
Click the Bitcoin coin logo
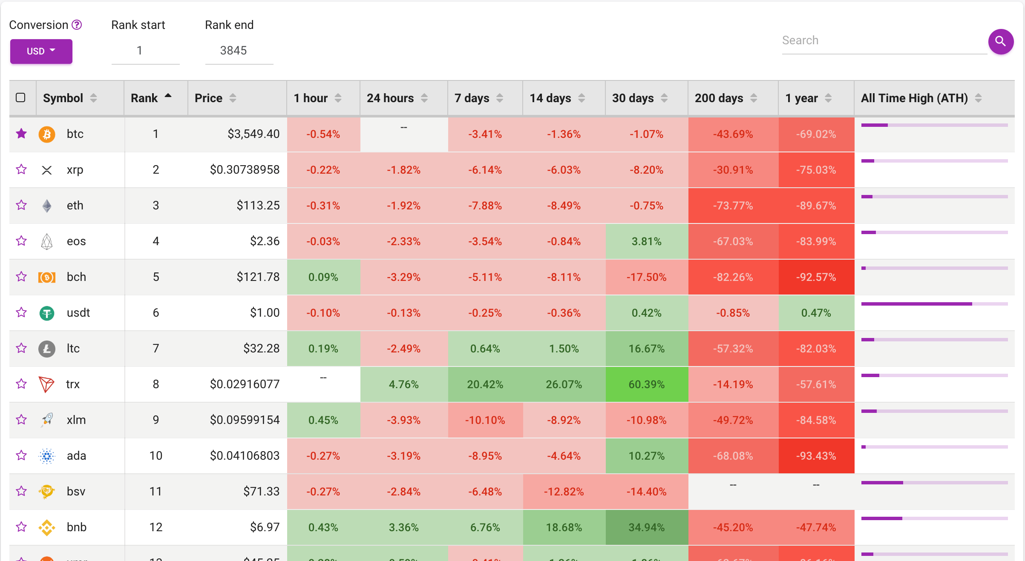[47, 134]
